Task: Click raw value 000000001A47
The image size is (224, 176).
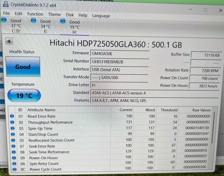Action: [x=197, y=133]
